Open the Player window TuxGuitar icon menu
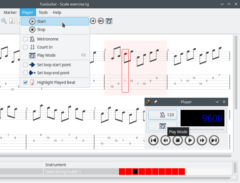The image size is (240, 183). (149, 102)
